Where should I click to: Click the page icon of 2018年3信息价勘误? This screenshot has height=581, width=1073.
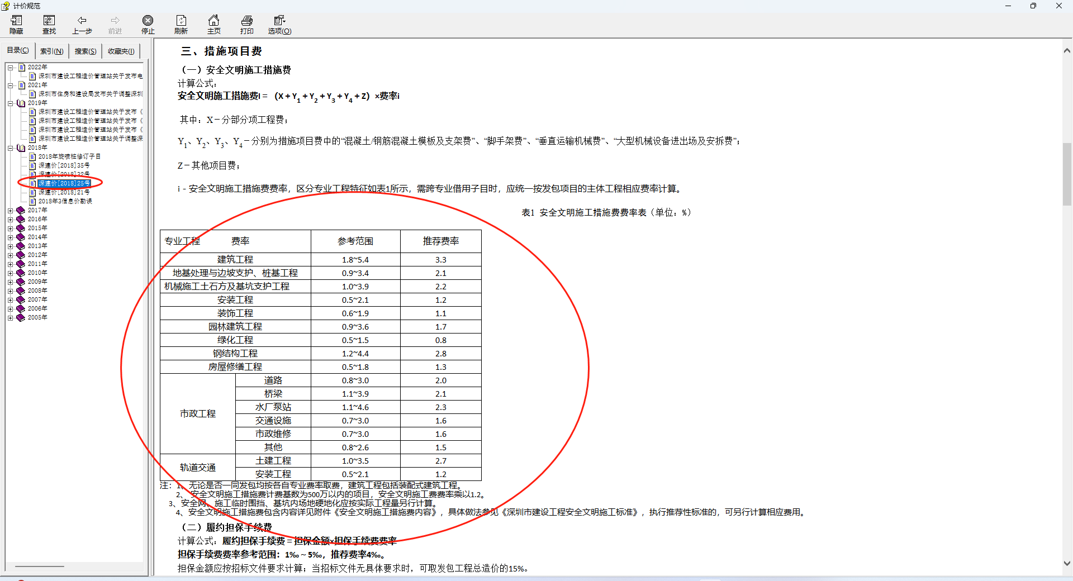point(32,202)
